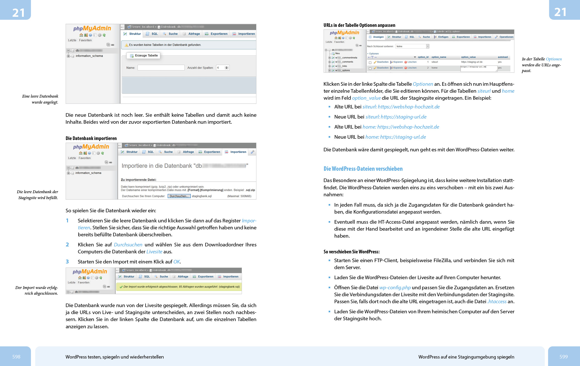Open the Struktur tab in the 'Erzeuge Tabelle' screenshot

132,34
